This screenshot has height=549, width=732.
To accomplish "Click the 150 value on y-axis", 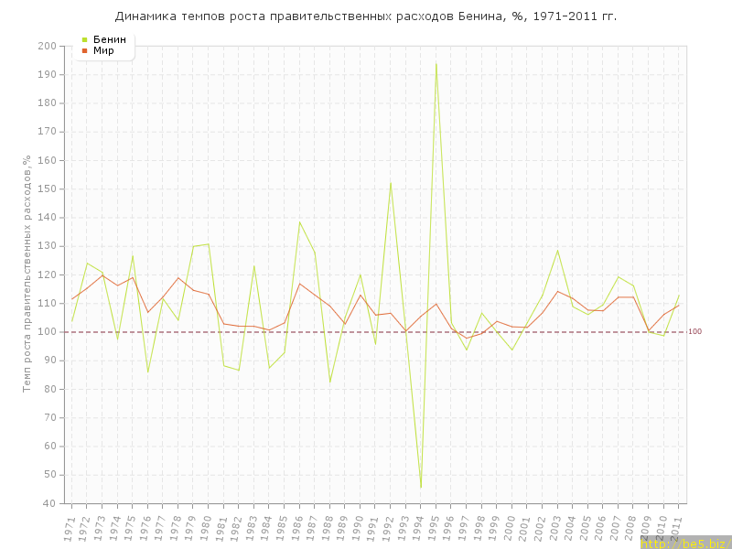I will click(x=47, y=189).
